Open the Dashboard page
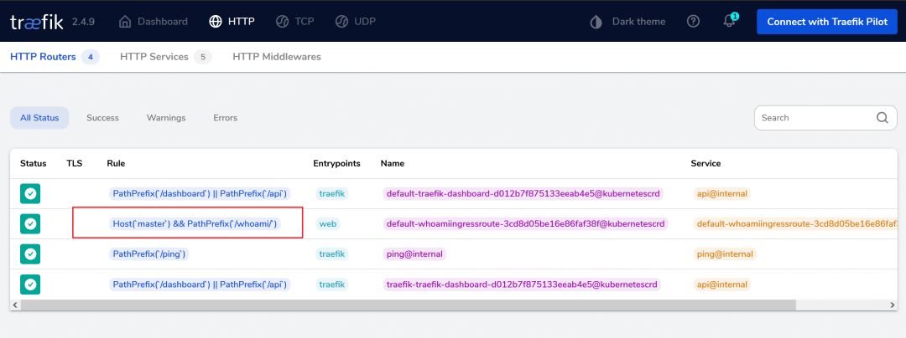The image size is (906, 338). coord(154,22)
